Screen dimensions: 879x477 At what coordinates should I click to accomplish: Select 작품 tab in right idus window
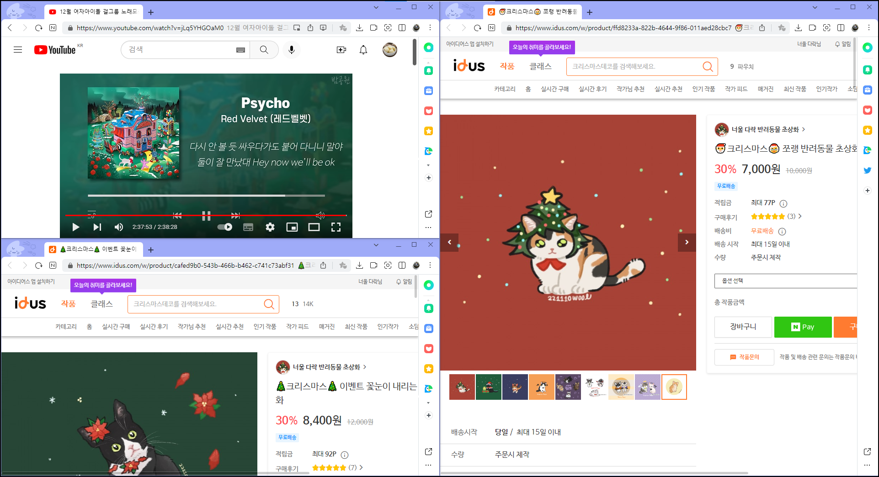[507, 66]
